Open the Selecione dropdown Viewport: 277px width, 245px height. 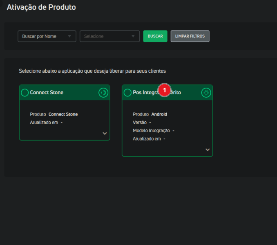110,36
